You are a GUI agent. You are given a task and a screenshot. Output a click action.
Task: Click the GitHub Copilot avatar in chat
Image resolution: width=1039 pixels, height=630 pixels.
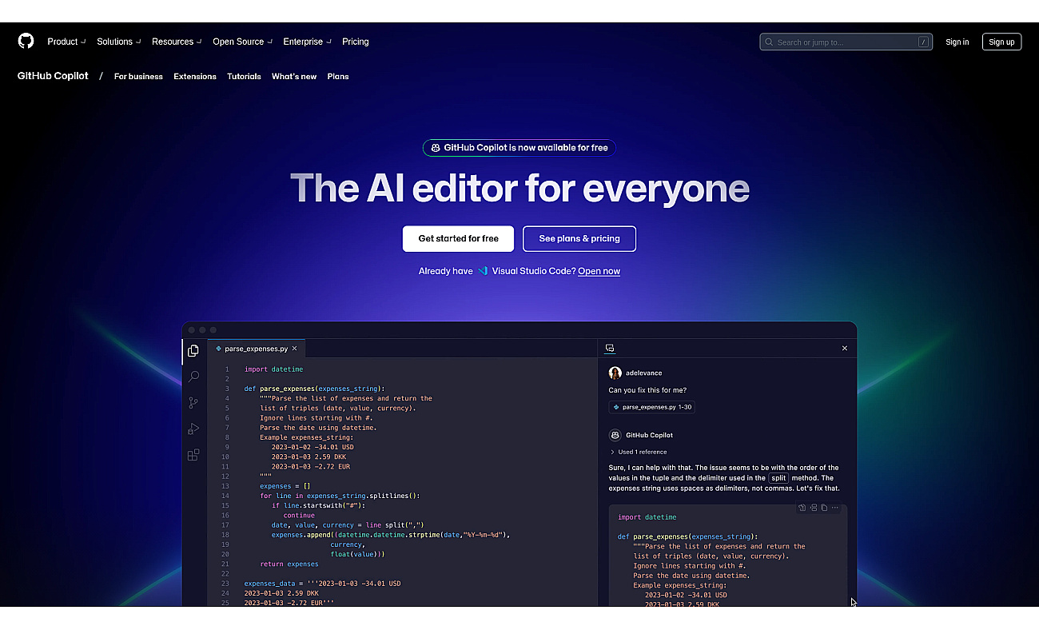pyautogui.click(x=615, y=436)
